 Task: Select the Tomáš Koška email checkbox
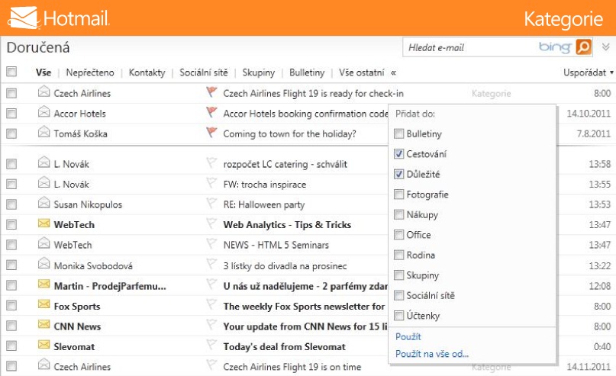click(x=11, y=133)
